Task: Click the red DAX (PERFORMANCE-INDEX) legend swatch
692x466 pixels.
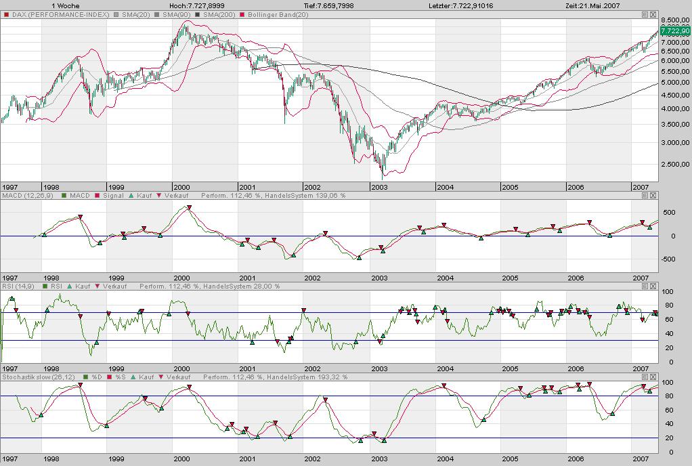Action: [6, 15]
